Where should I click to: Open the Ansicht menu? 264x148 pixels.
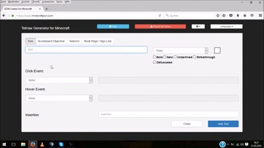(25, 2)
